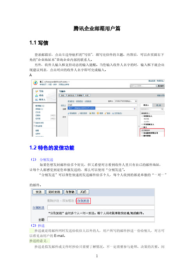This screenshot has height=274, width=194.
Task: Click 添加抄送 link above recipient field
Action: (x=71, y=101)
